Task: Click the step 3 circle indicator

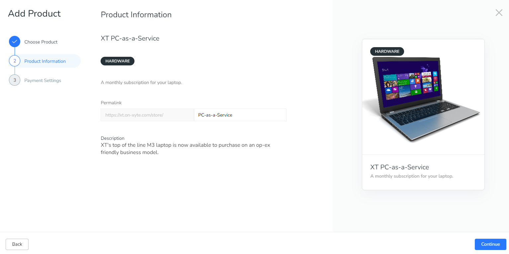Action: pos(15,80)
